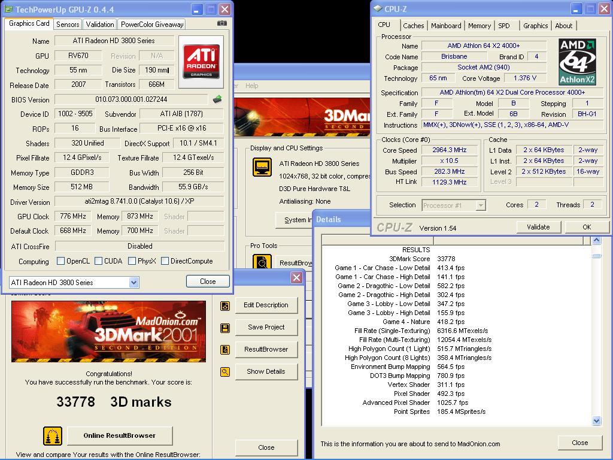
Task: Click the 3DMark2001 Second Edition banner image
Action: tap(109, 332)
